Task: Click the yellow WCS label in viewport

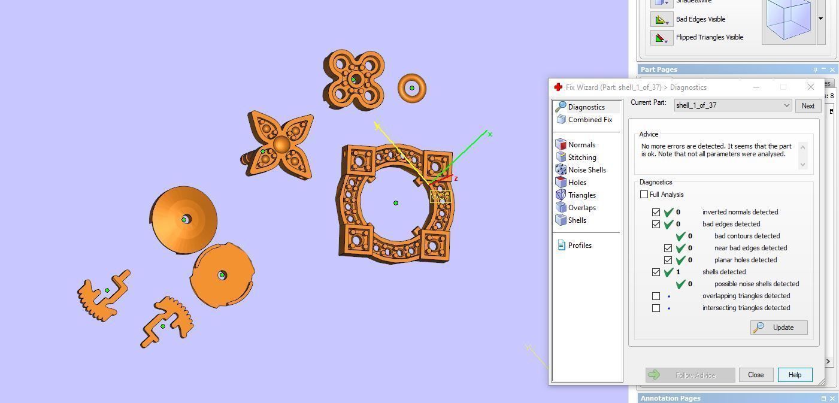Action: point(440,196)
